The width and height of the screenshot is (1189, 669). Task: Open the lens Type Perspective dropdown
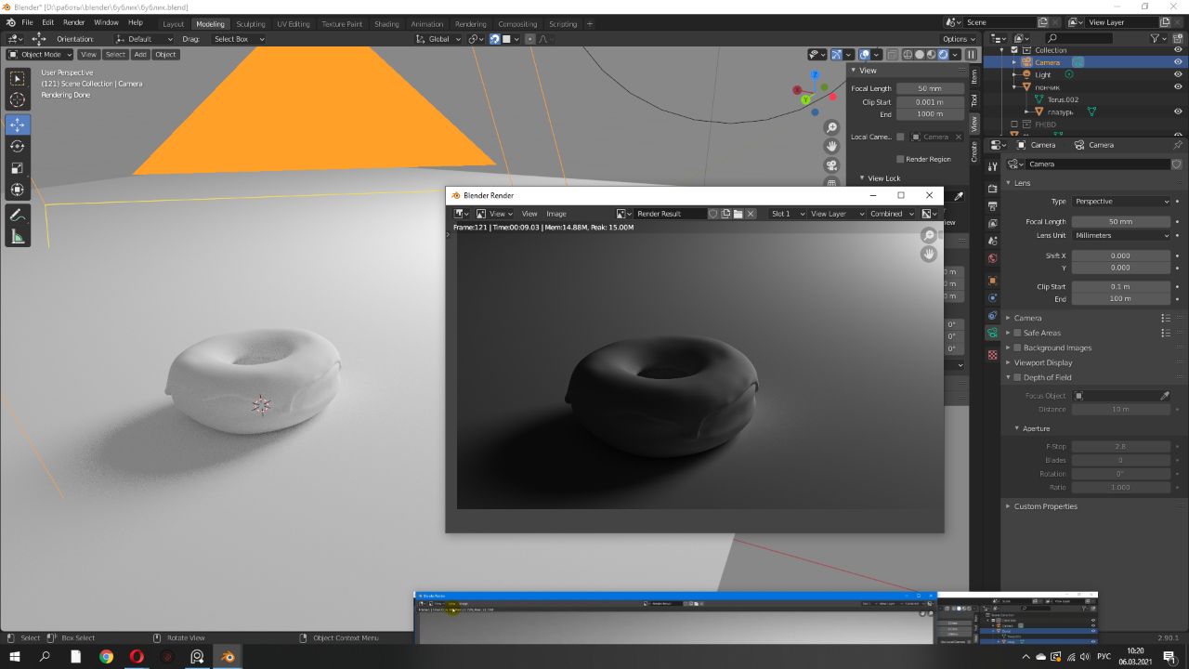coord(1121,201)
